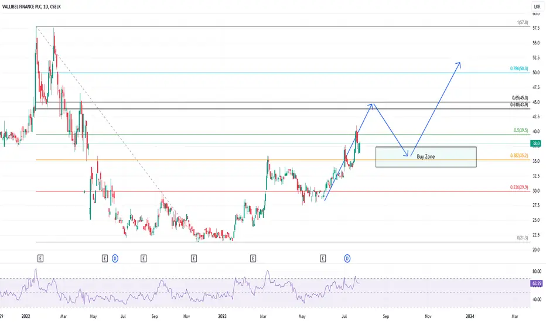
Task: Select the Fibonacci 0.786(50.0) level label
Action: tap(519, 68)
